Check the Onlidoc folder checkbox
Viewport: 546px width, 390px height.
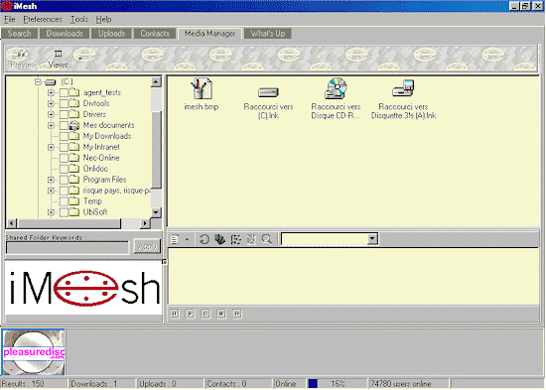pyautogui.click(x=64, y=169)
